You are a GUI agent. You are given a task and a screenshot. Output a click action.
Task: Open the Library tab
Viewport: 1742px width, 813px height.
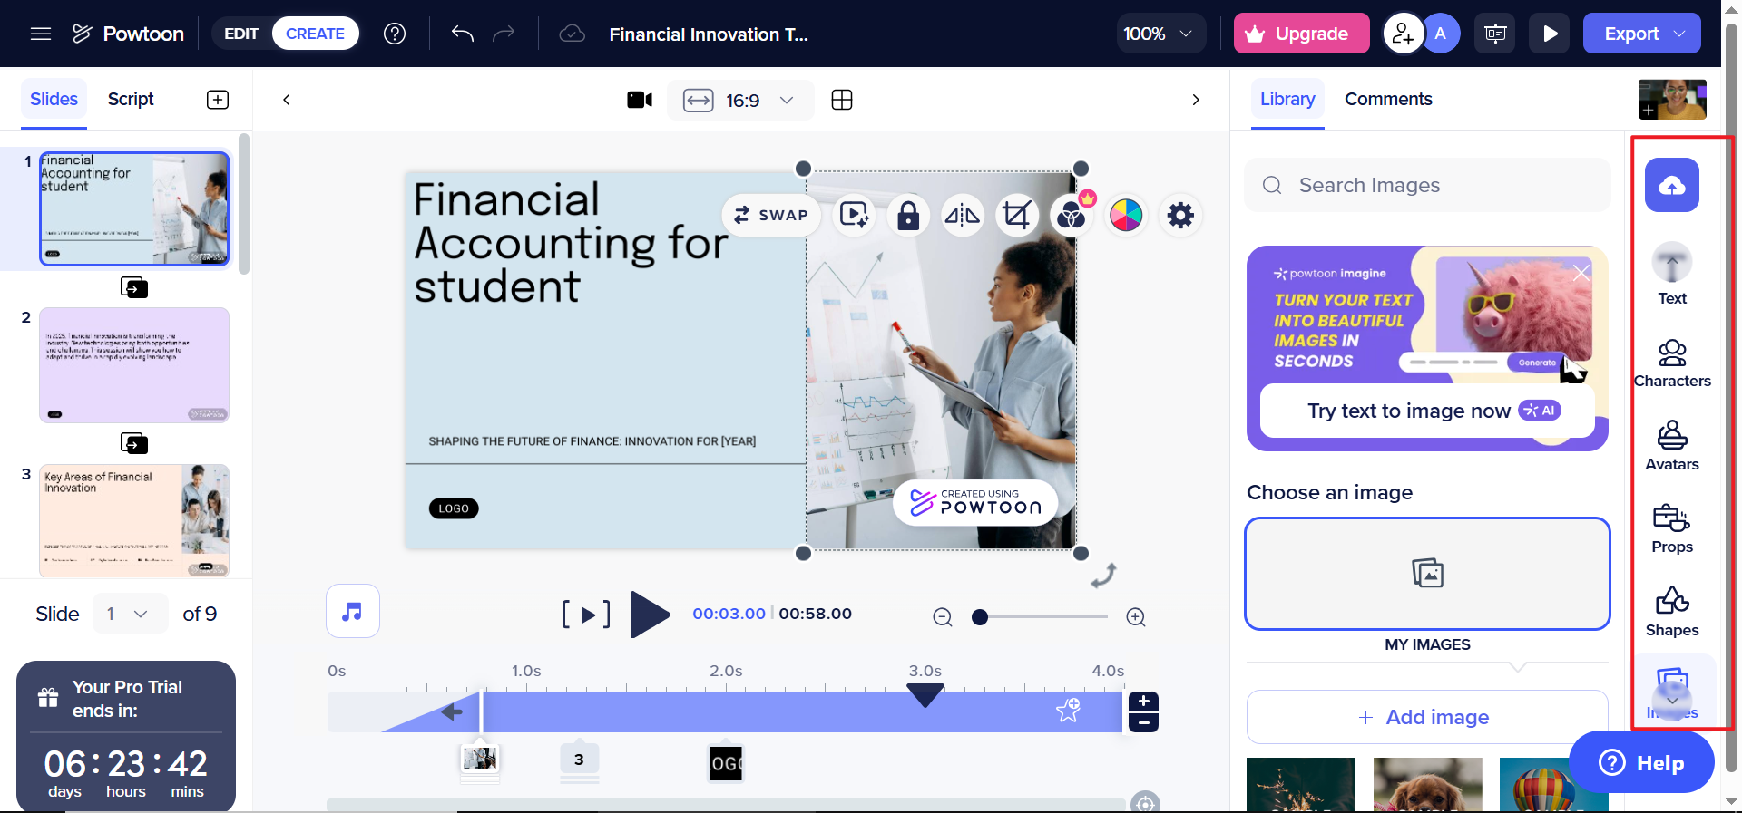tap(1287, 99)
